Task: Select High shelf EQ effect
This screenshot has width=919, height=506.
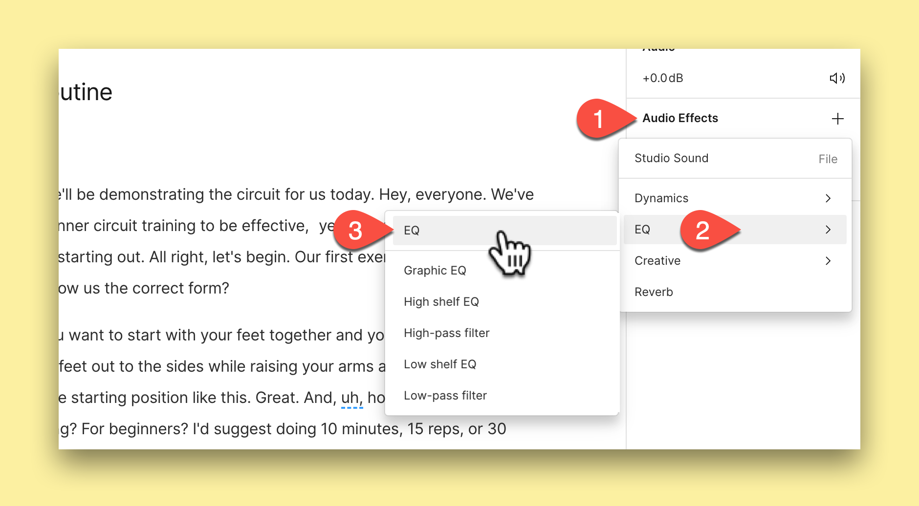Action: tap(505, 302)
